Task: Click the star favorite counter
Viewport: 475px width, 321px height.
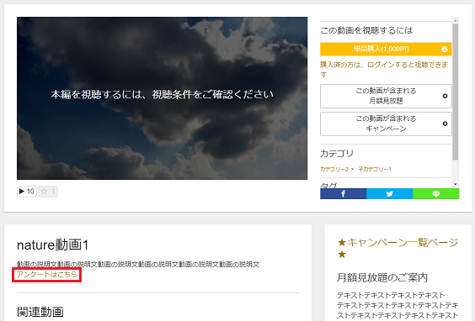Action: tap(48, 192)
